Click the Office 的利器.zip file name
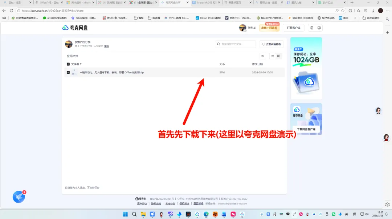 click(x=112, y=72)
